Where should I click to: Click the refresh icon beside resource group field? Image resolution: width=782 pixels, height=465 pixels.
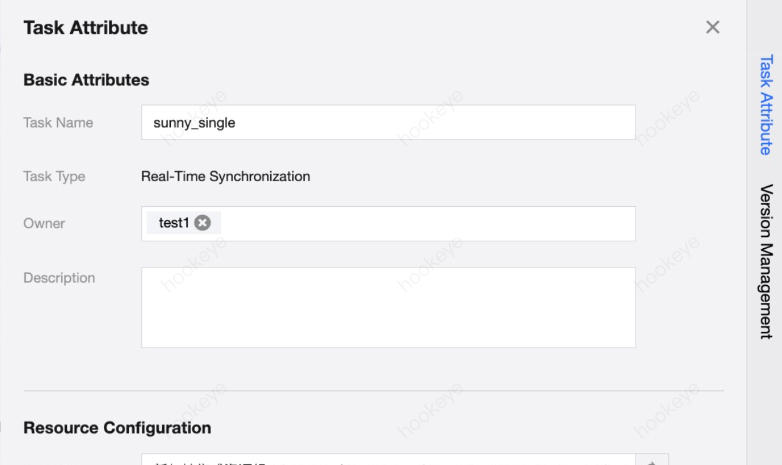click(x=653, y=461)
